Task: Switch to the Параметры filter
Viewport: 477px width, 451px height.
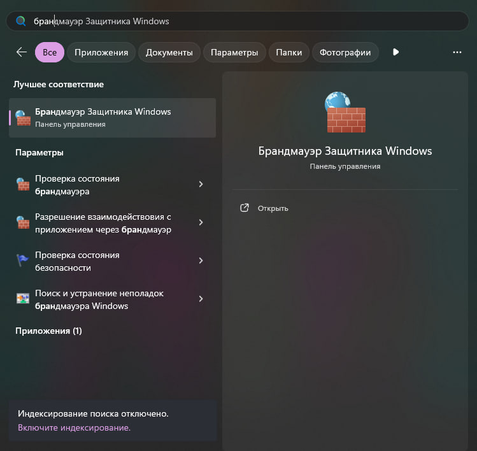Action: pyautogui.click(x=234, y=52)
